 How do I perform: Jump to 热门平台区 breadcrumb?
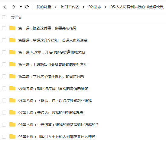click(x=70, y=7)
